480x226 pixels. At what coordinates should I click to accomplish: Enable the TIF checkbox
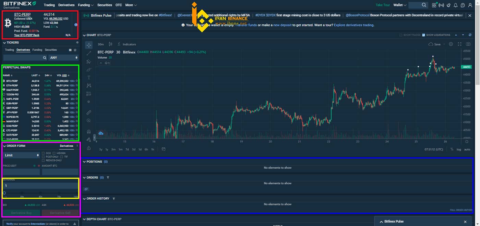tap(62, 157)
